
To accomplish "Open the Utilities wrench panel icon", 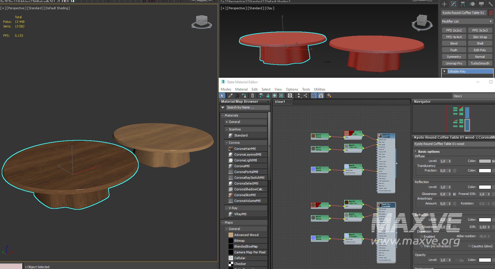I will click(x=490, y=4).
